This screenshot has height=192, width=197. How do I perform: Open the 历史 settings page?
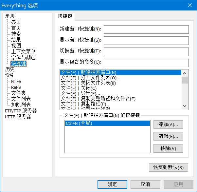[x=10, y=69]
